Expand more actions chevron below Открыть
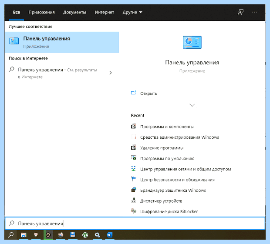 (x=192, y=105)
